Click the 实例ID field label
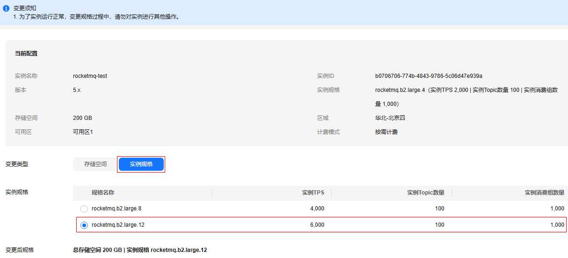This screenshot has height=258, width=568. (x=326, y=76)
